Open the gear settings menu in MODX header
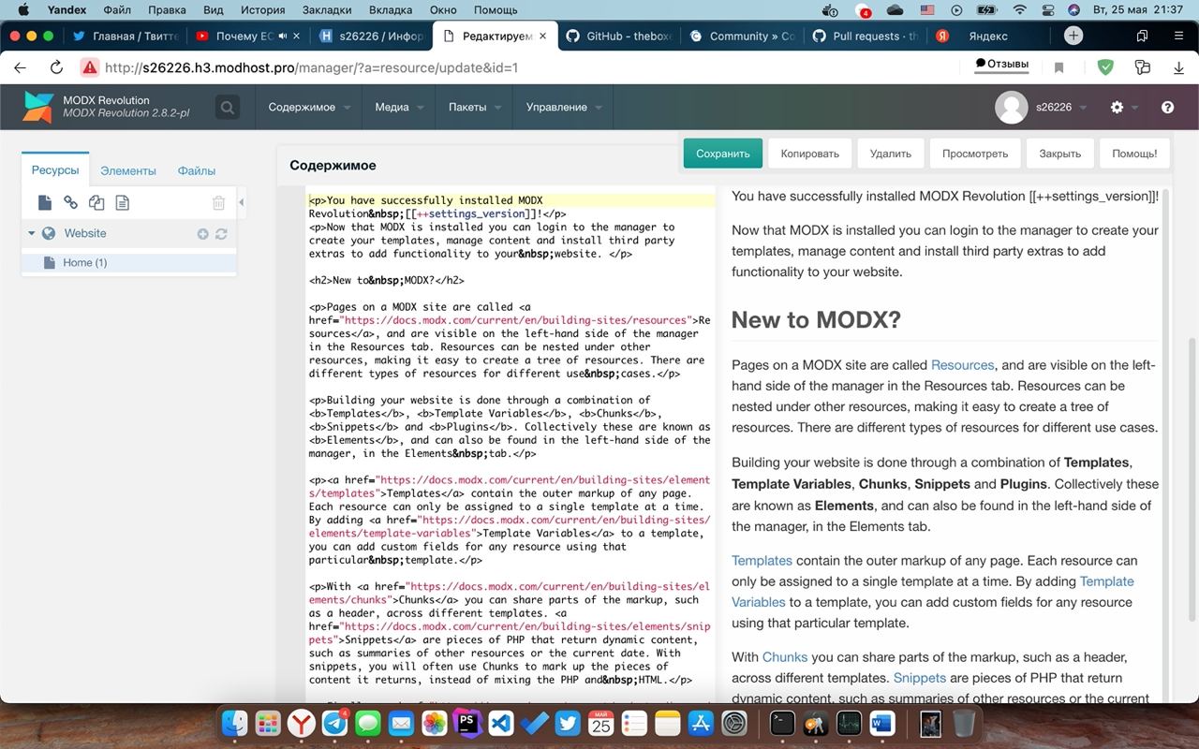Viewport: 1199px width, 749px height. click(1117, 108)
